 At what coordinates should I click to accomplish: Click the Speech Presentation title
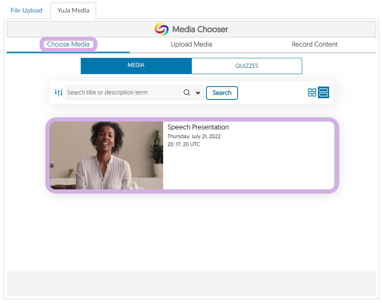(198, 127)
